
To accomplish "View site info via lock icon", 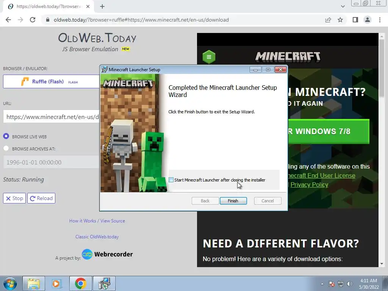I will (x=48, y=20).
